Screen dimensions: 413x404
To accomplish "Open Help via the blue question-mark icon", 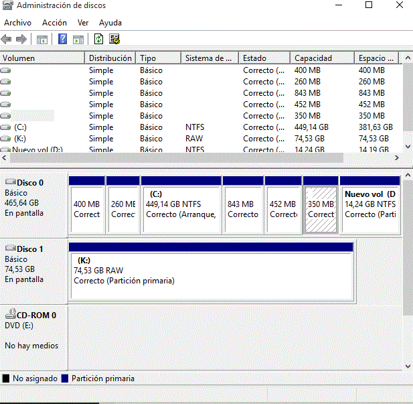I will tap(62, 39).
